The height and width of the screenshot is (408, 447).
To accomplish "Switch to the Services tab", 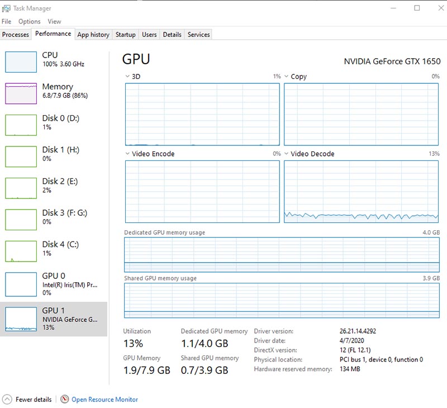I will [198, 35].
